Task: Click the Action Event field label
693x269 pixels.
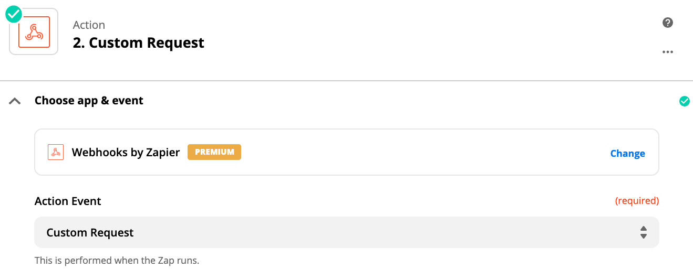Action: pos(68,201)
